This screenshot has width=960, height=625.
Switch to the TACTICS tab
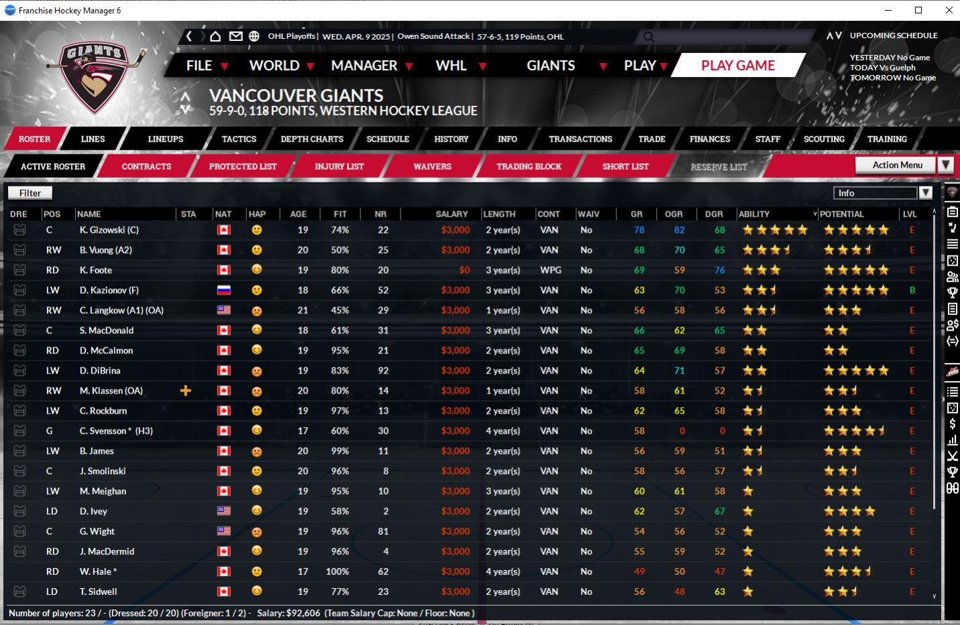[x=239, y=139]
